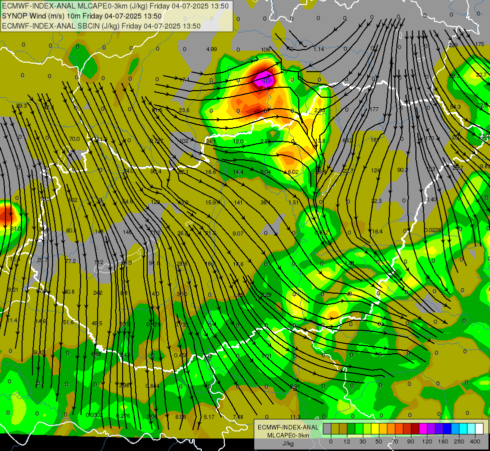Click the '160' legend scale label
The width and height of the screenshot is (490, 451).
point(443,441)
